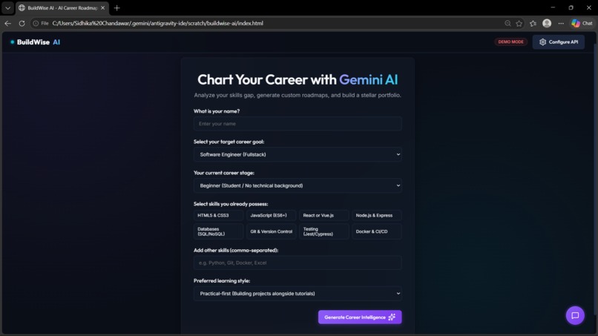Click the gear icon in Configure API
The height and width of the screenshot is (336, 598).
(542, 42)
